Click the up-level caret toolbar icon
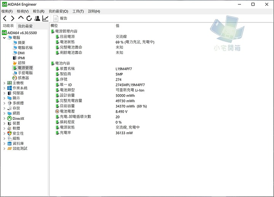The image size is (274, 197). point(21,18)
